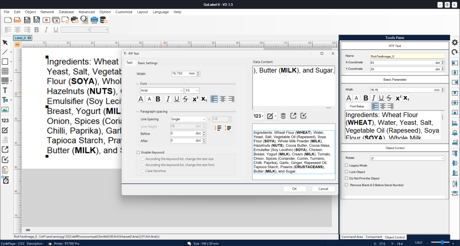Image resolution: width=460 pixels, height=246 pixels.
Task: Select the table tool in left toolbar
Action: 5,71
